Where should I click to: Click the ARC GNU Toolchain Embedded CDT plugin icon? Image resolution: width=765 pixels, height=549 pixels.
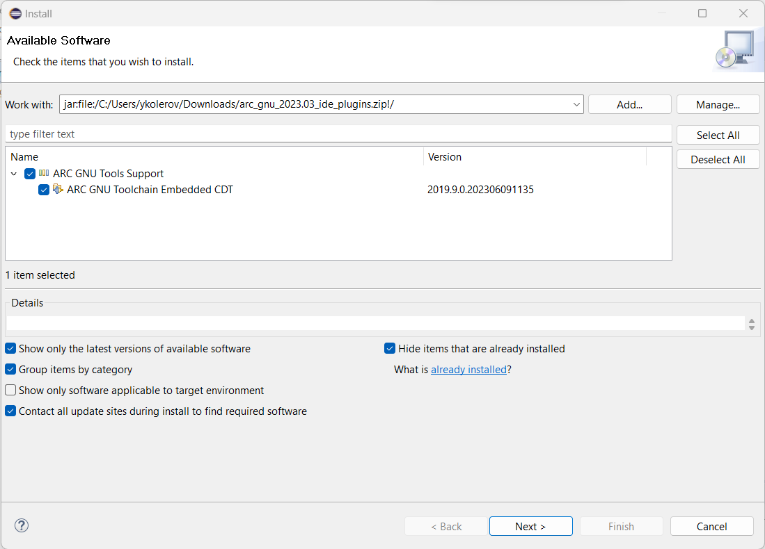tap(59, 189)
